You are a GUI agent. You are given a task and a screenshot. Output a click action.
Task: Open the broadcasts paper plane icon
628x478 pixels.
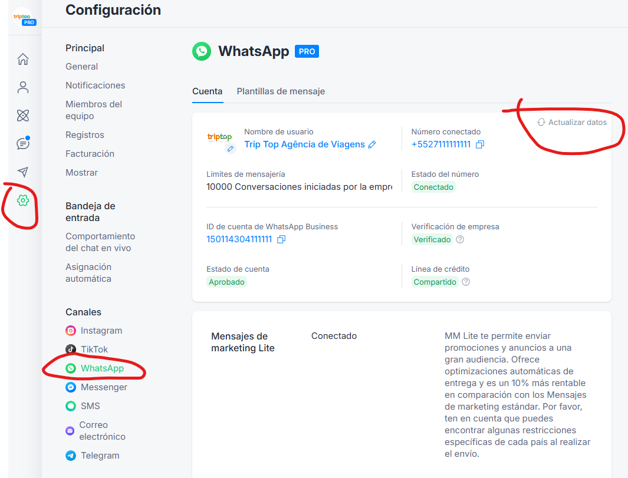[x=23, y=172]
